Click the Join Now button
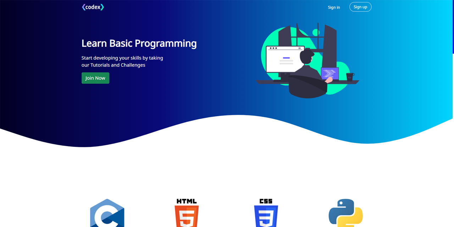454x227 pixels. click(x=95, y=78)
